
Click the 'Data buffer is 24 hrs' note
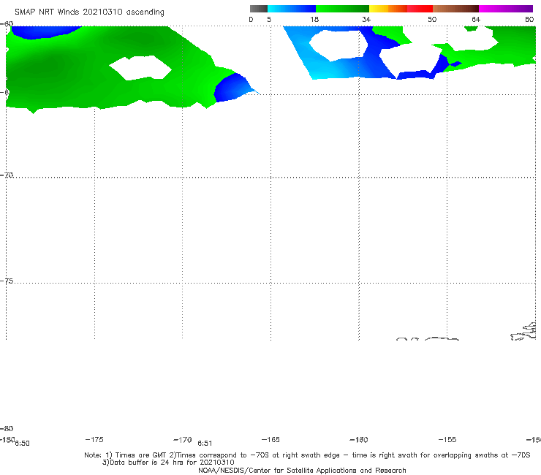click(x=168, y=463)
